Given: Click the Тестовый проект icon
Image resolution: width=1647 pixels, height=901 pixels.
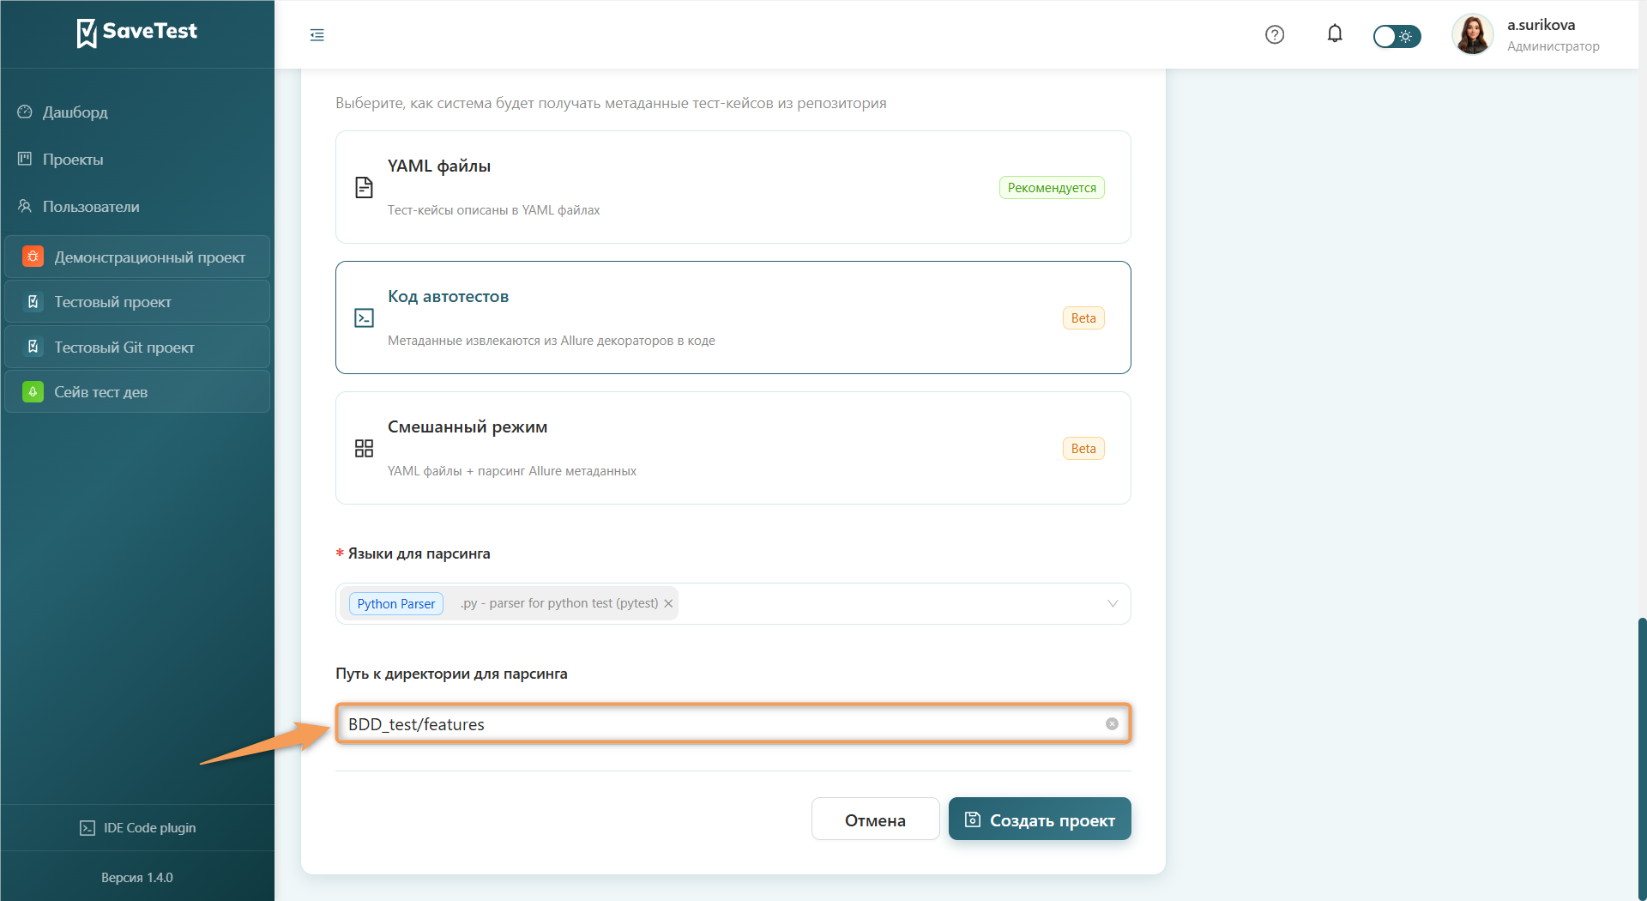Looking at the screenshot, I should tap(33, 302).
